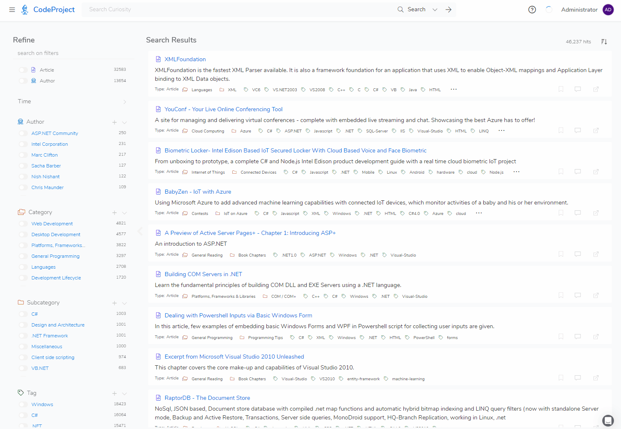Viewport: 621px width, 429px height.
Task: Expand the Time filter section
Action: (x=124, y=102)
